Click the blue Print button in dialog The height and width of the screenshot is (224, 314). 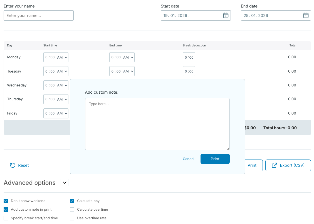point(215,159)
